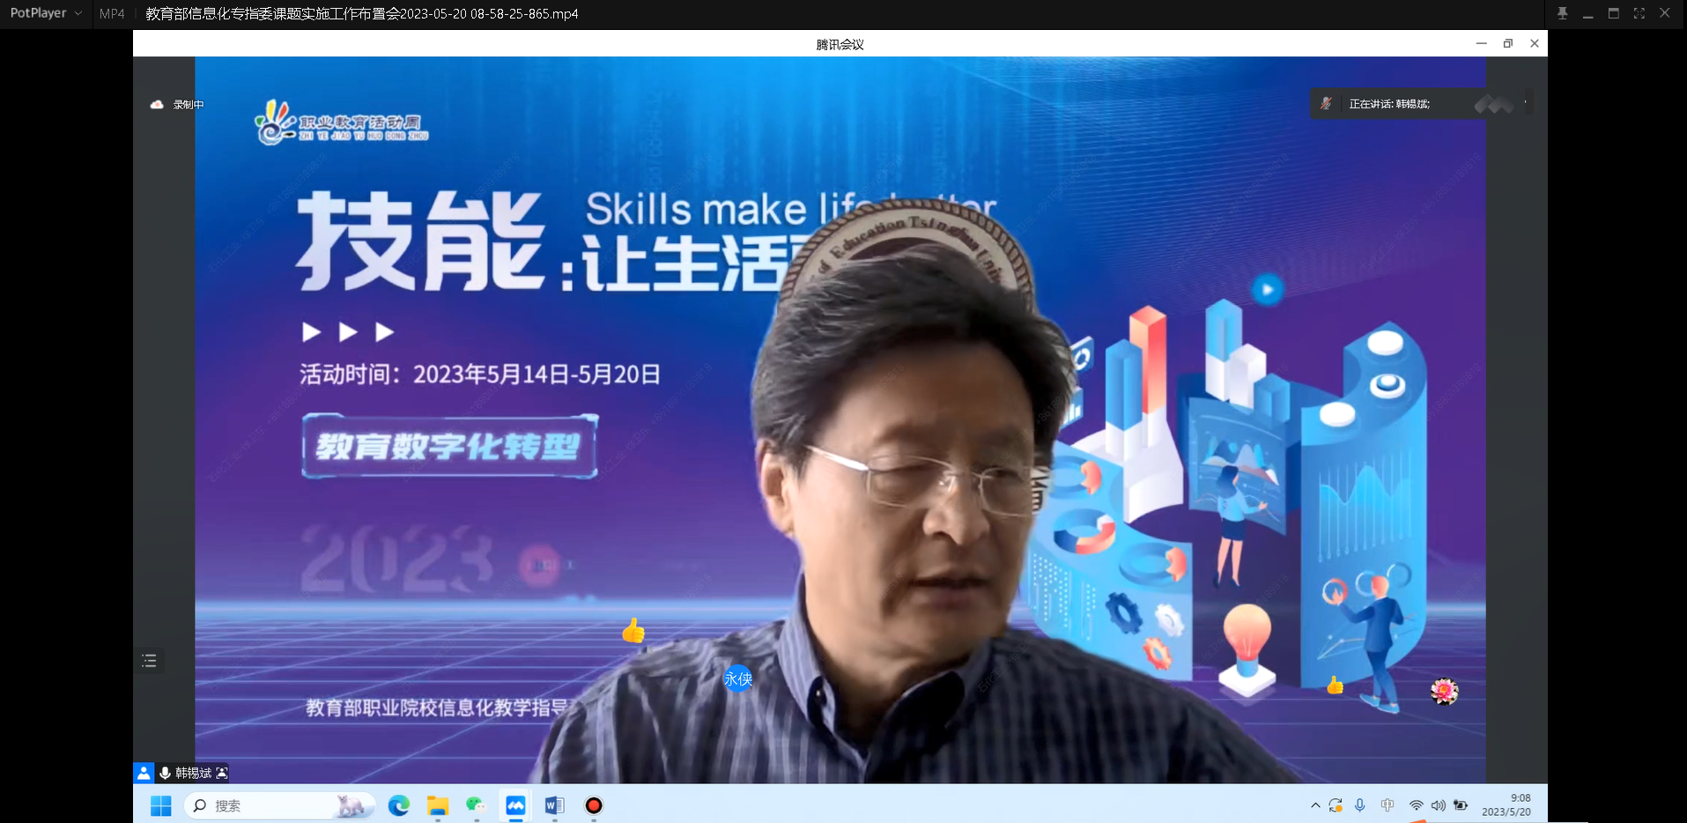
Task: Expand the speaker indicator panel arrow
Action: click(x=1525, y=102)
